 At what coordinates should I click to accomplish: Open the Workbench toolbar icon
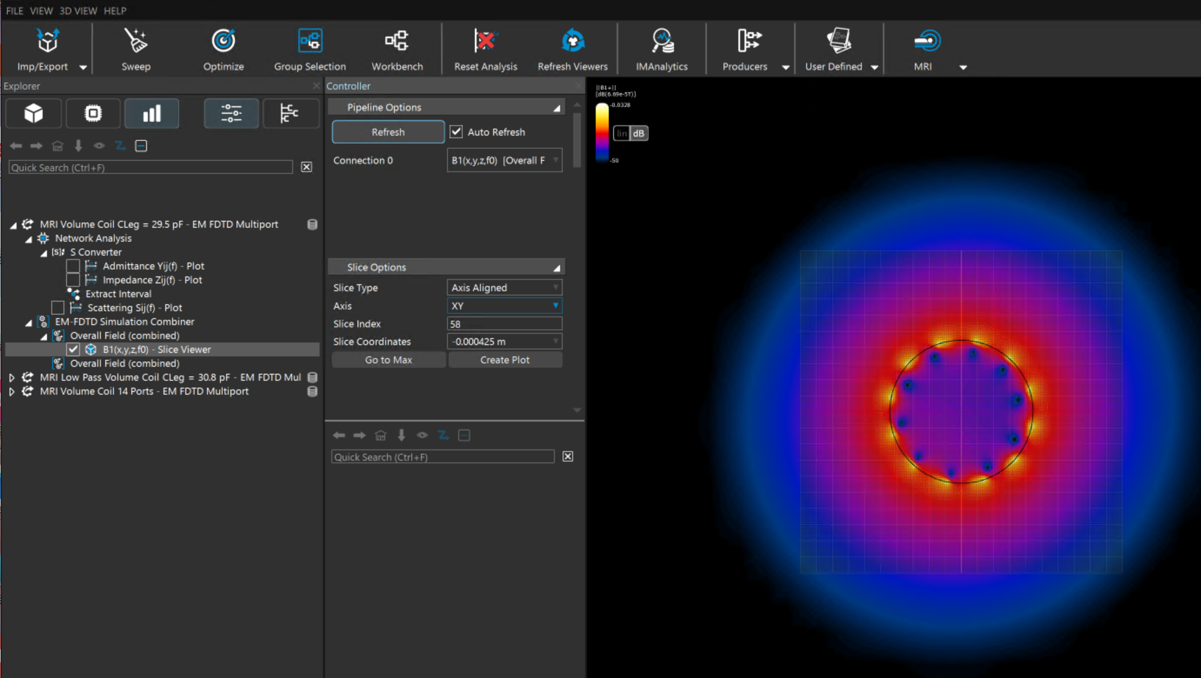tap(397, 41)
